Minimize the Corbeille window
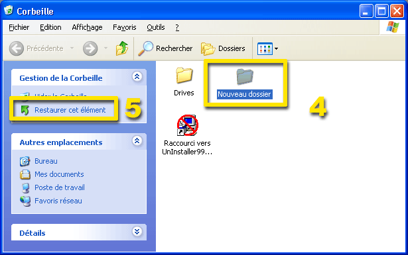This screenshot has width=408, height=255. click(x=366, y=11)
